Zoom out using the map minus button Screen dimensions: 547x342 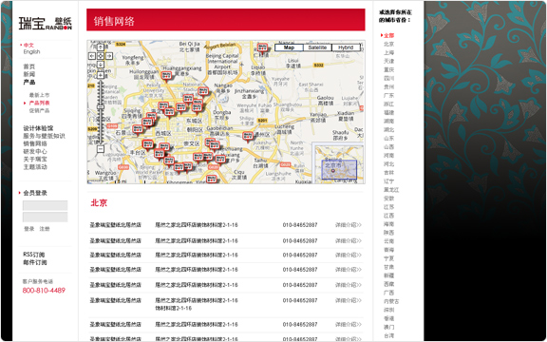tap(101, 149)
